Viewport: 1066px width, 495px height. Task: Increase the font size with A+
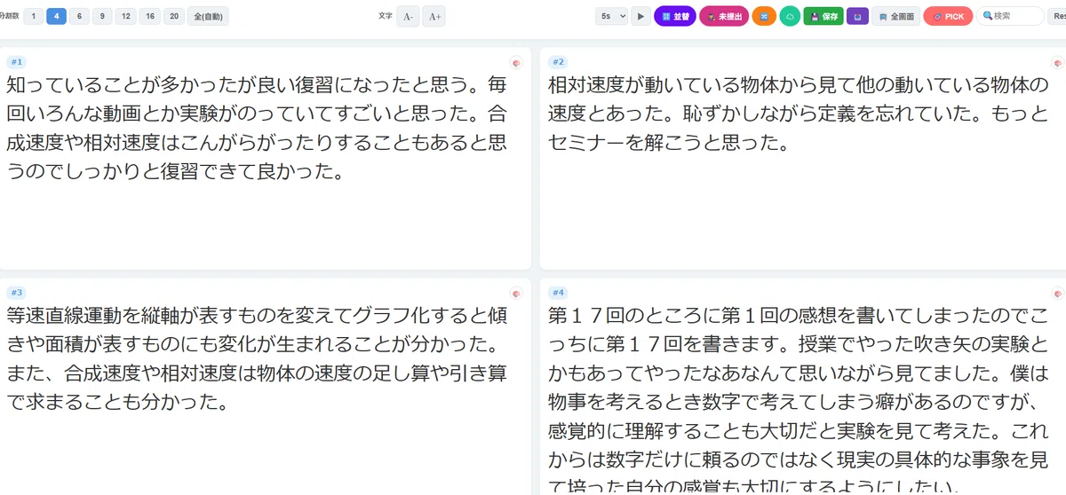[434, 16]
